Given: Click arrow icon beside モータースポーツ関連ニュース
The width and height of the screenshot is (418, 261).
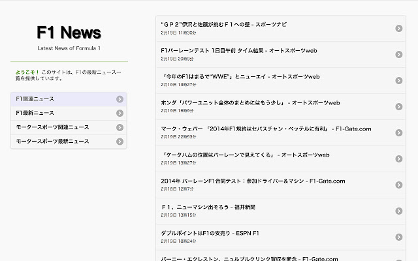Looking at the screenshot, I should (x=120, y=128).
